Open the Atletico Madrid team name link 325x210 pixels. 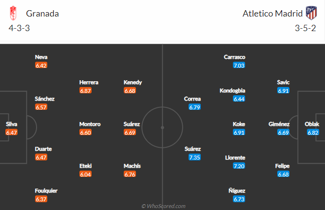click(x=272, y=14)
